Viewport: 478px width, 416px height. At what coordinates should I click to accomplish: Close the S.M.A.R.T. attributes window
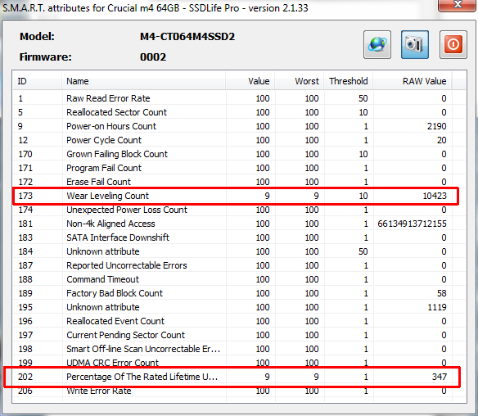coord(458,5)
